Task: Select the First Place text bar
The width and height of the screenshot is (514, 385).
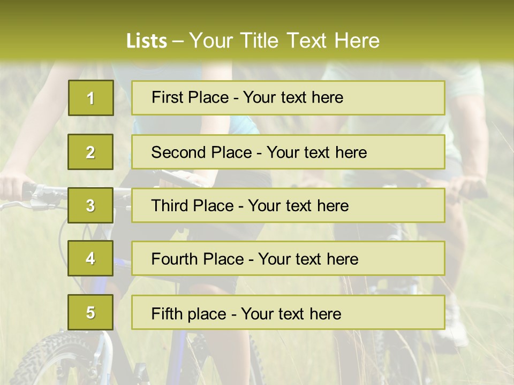Action: tap(288, 98)
